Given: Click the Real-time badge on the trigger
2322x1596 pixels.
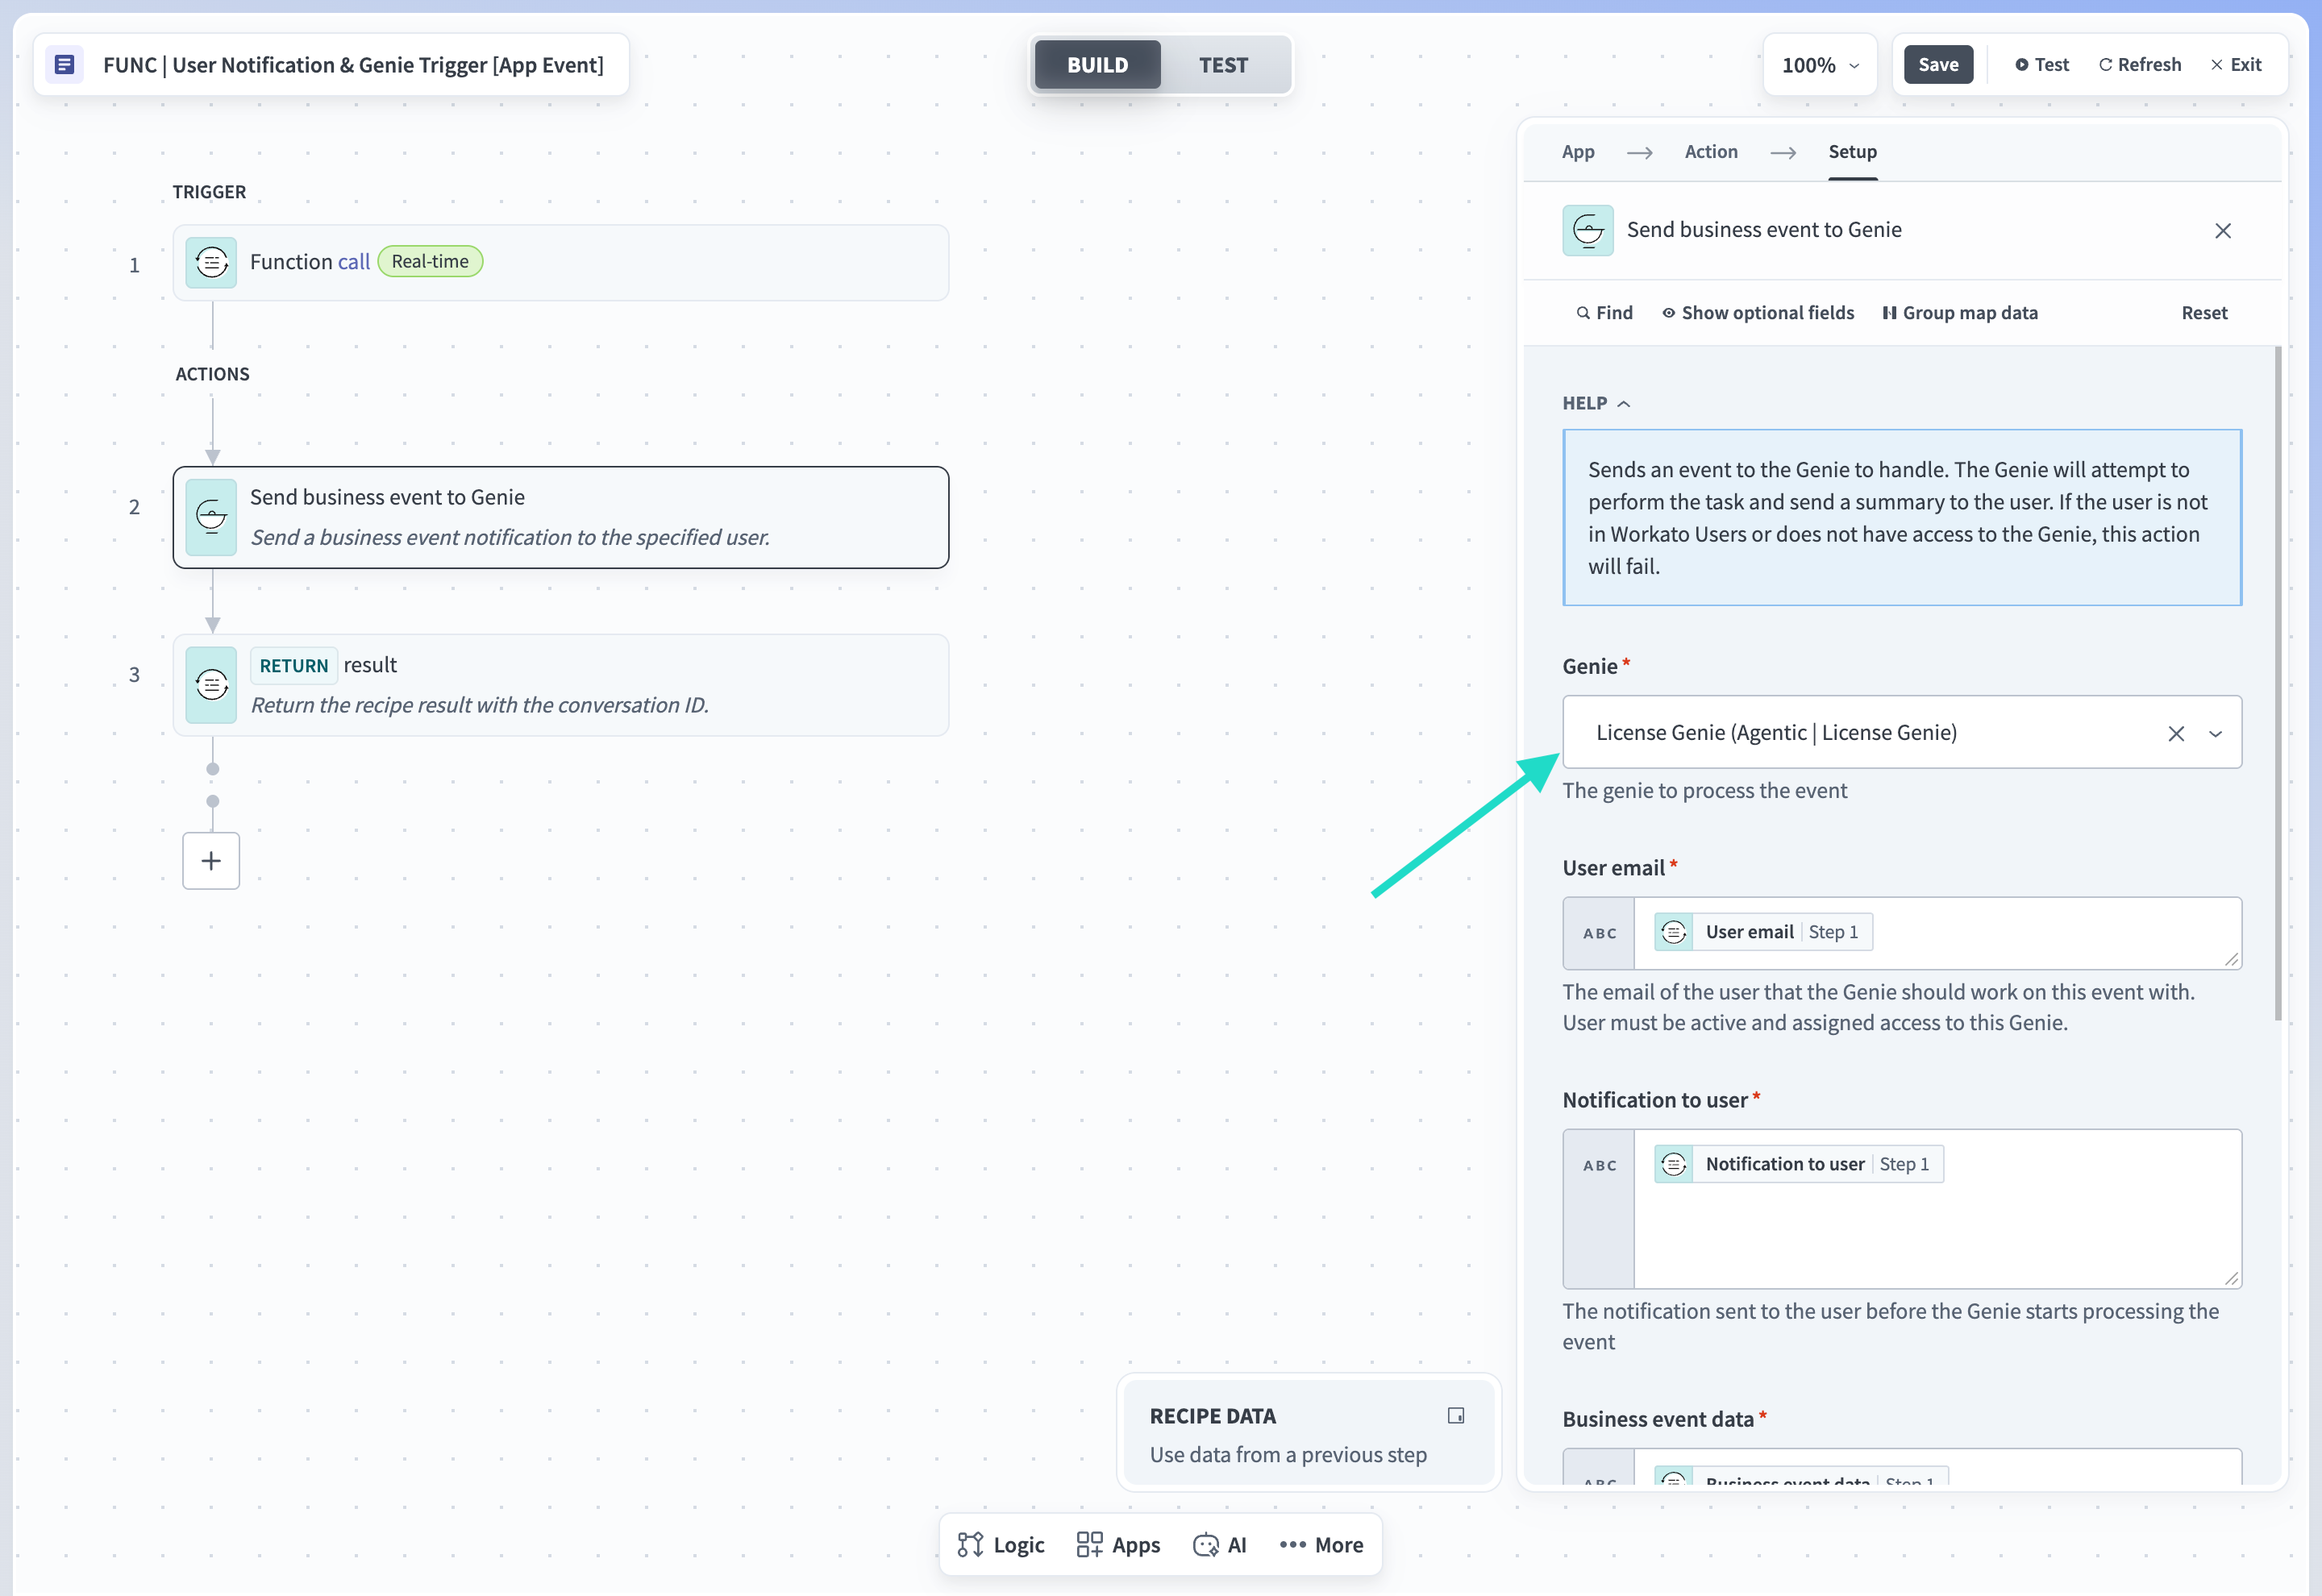Looking at the screenshot, I should [x=430, y=262].
